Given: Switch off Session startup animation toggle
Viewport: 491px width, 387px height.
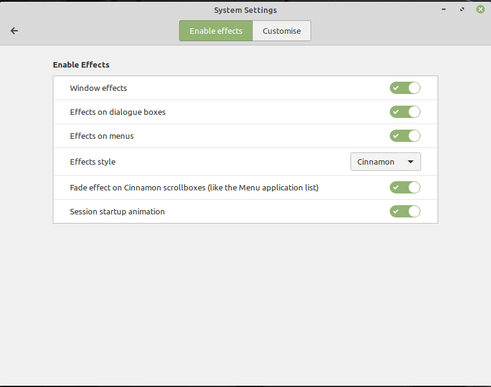Looking at the screenshot, I should [405, 211].
